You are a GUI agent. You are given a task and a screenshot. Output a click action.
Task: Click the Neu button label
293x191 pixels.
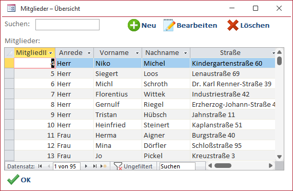click(149, 26)
